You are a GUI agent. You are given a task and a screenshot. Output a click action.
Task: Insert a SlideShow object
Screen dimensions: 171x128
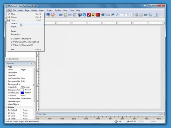coord(94,15)
